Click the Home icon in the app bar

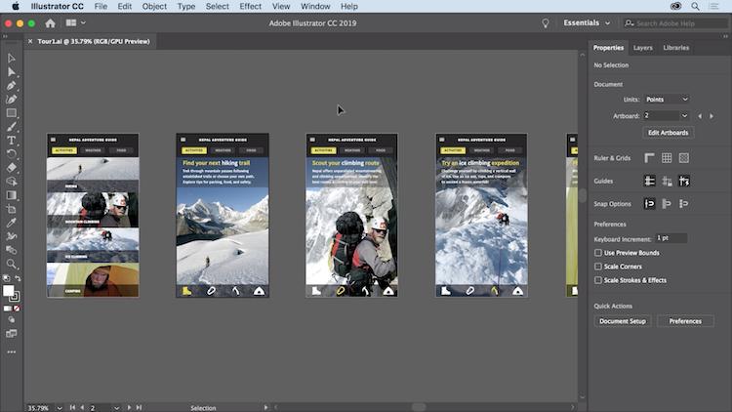(x=50, y=22)
